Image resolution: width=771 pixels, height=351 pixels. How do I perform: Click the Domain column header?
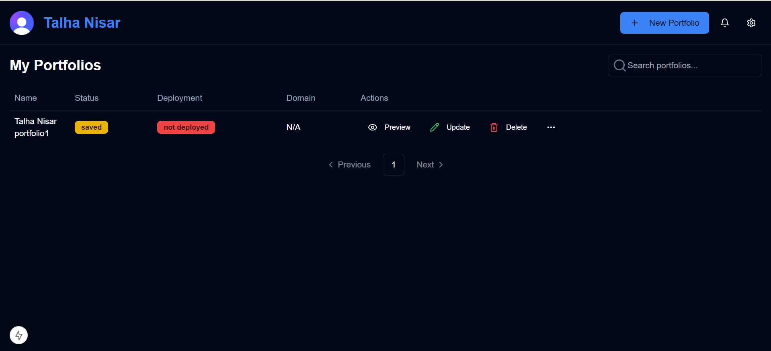301,98
